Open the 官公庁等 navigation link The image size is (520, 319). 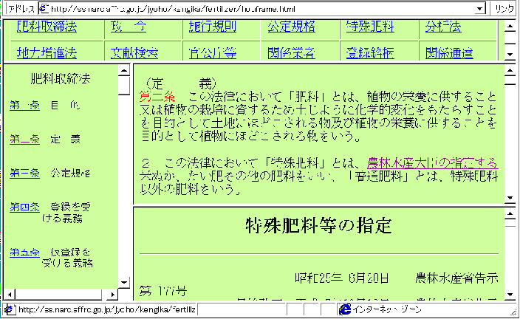(213, 52)
